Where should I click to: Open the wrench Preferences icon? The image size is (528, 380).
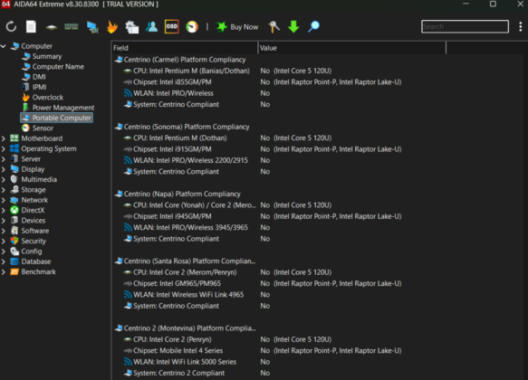tap(274, 26)
